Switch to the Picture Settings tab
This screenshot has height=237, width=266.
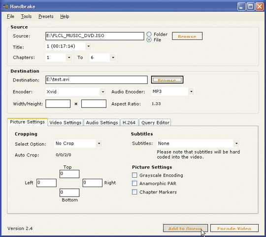(27, 122)
